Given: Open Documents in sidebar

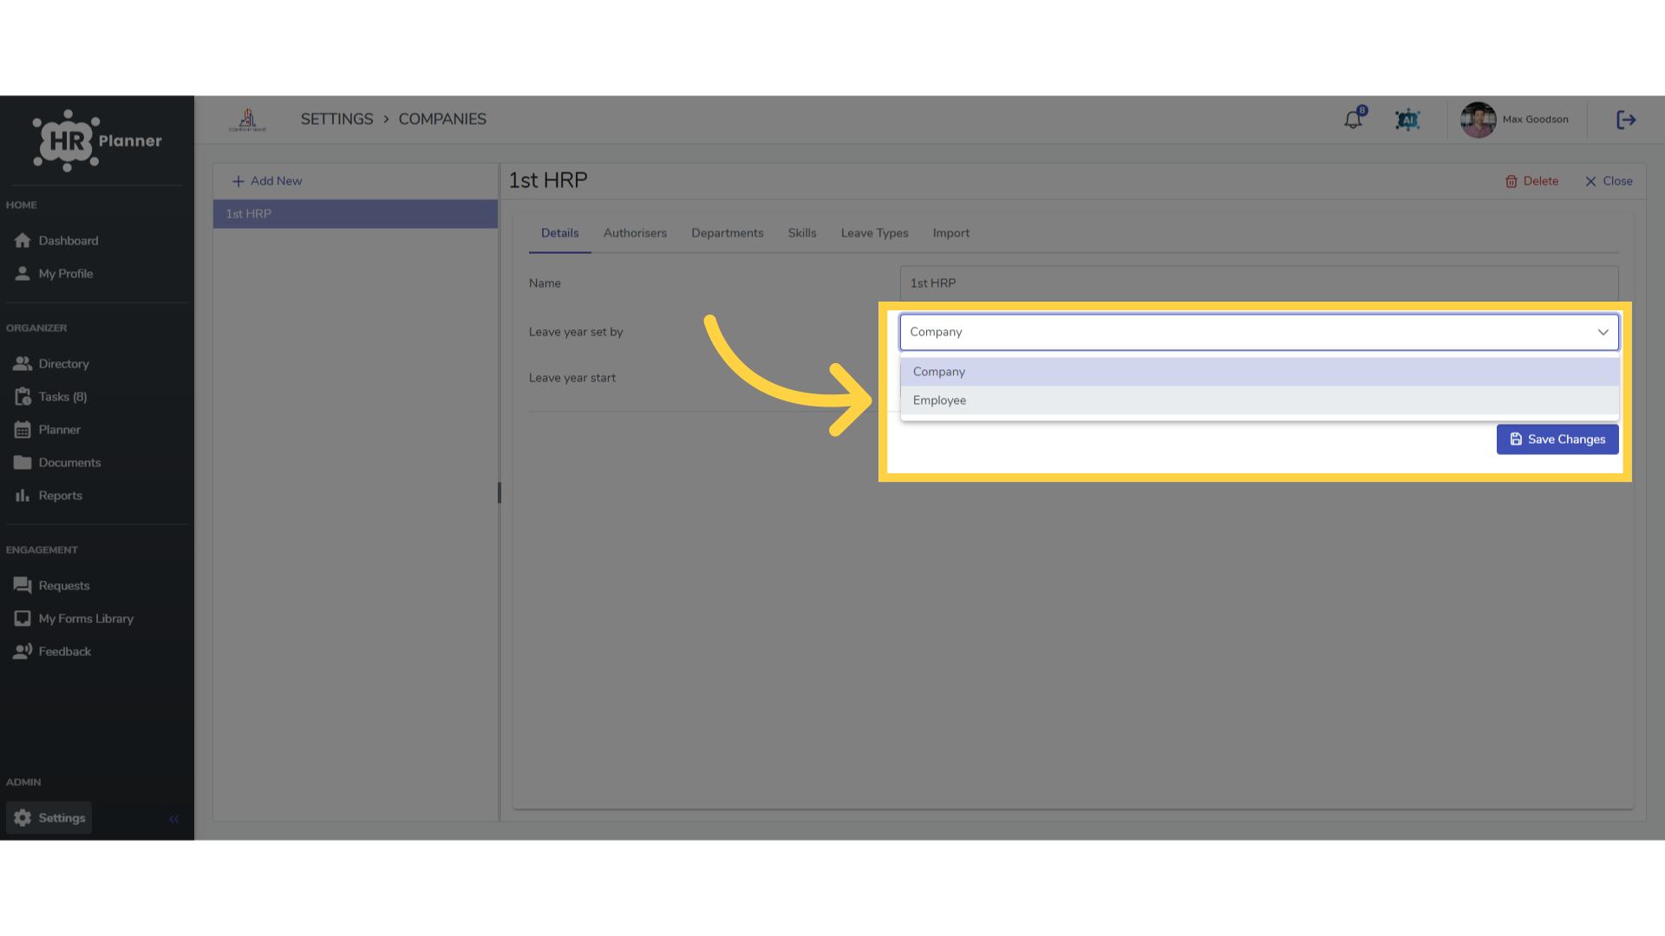Looking at the screenshot, I should point(57,463).
